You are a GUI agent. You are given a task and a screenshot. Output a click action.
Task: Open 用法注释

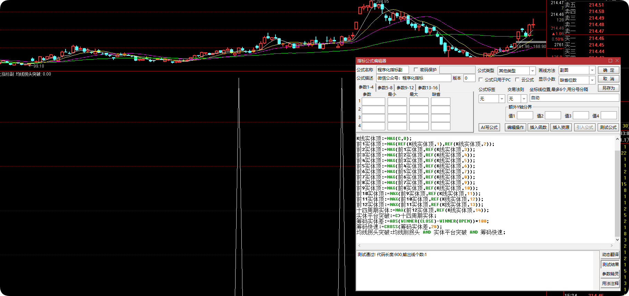pyautogui.click(x=610, y=284)
